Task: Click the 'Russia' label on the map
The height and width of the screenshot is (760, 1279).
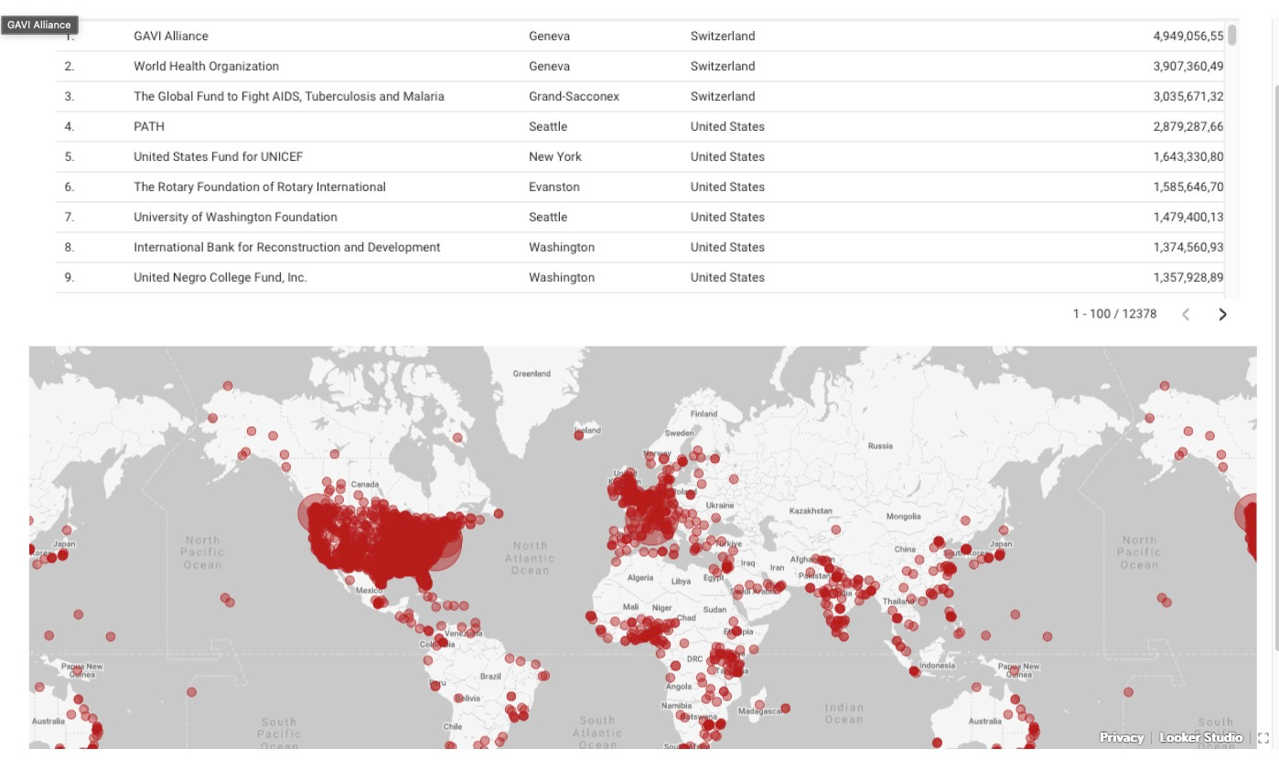Action: point(880,446)
